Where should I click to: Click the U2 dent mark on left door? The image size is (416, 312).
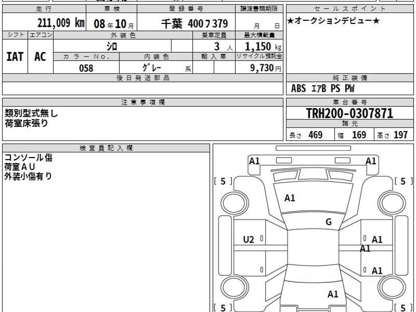249,239
